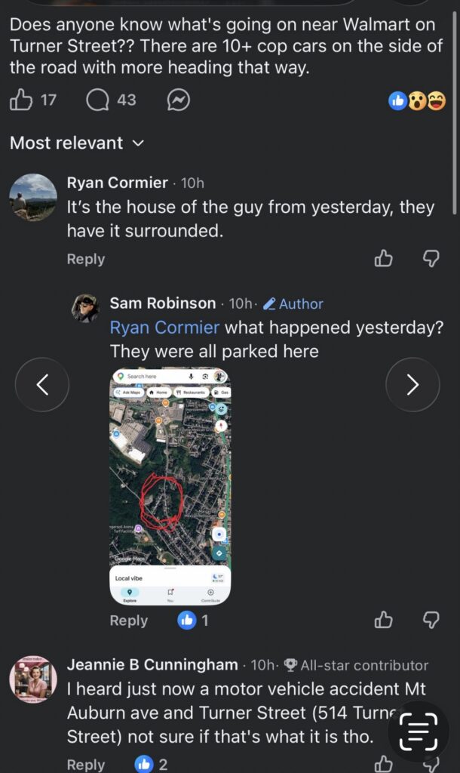Viewport: 460px width, 773px height.
Task: Go to next image with right arrow
Action: [412, 385]
